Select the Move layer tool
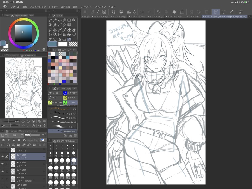252x189 pixels. [x=60, y=20]
